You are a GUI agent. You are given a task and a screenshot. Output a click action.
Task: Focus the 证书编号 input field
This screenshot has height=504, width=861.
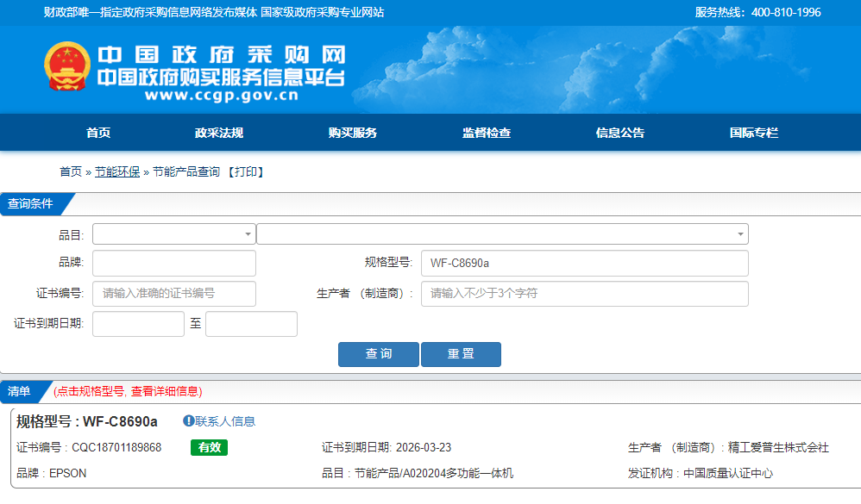pyautogui.click(x=174, y=294)
